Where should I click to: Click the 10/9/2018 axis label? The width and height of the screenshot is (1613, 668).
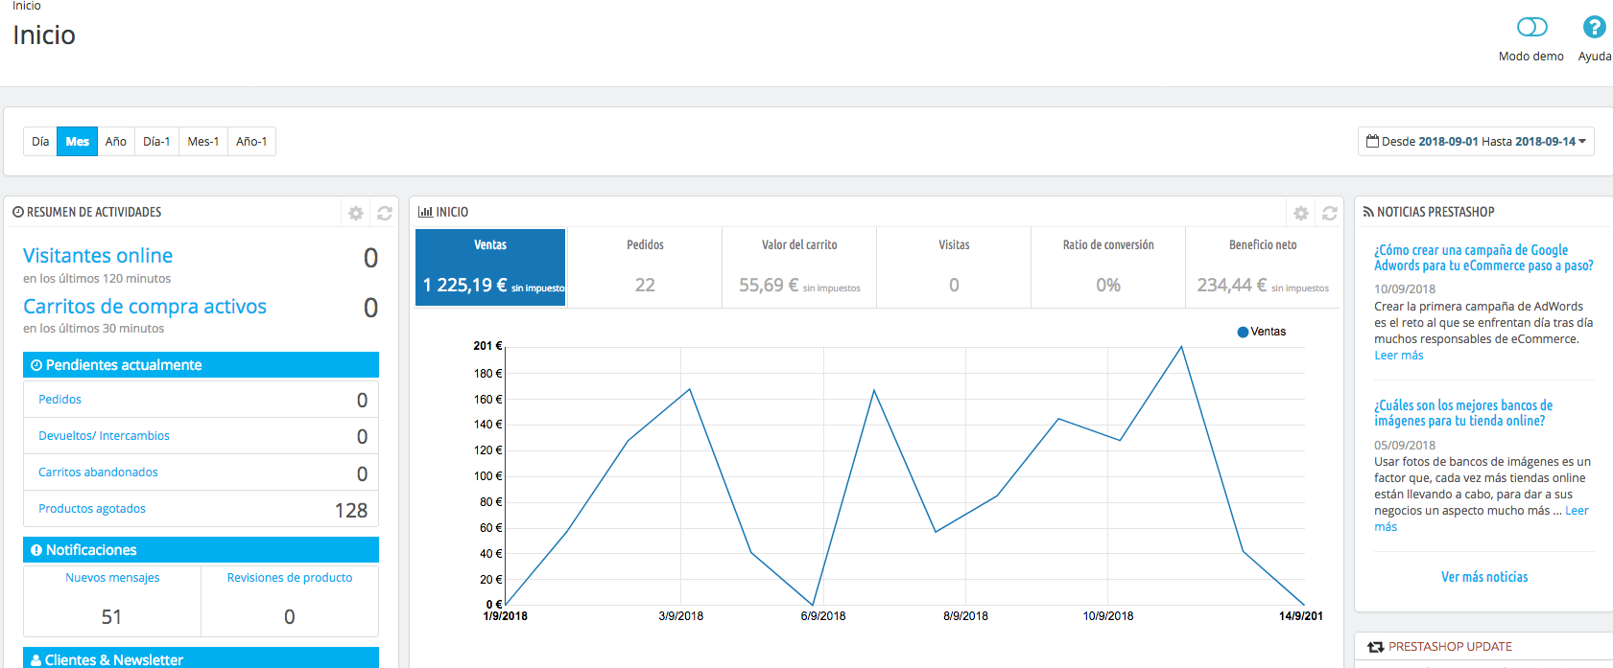click(1108, 616)
